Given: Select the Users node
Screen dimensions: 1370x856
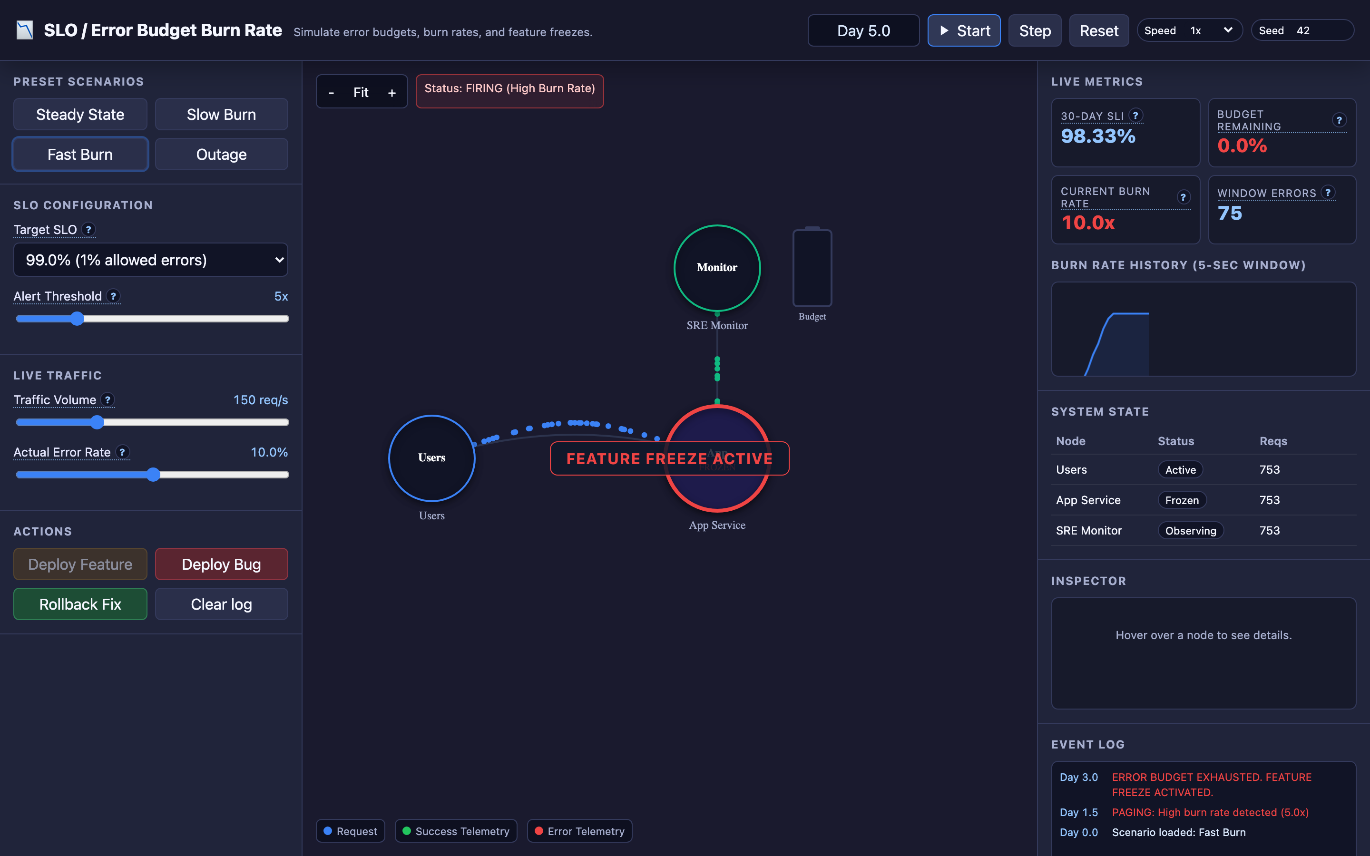Looking at the screenshot, I should [431, 458].
